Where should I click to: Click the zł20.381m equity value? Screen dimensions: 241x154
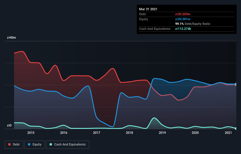tap(183, 19)
